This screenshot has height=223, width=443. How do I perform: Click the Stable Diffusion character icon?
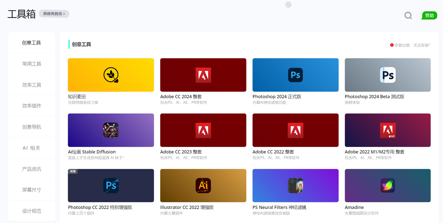111,130
